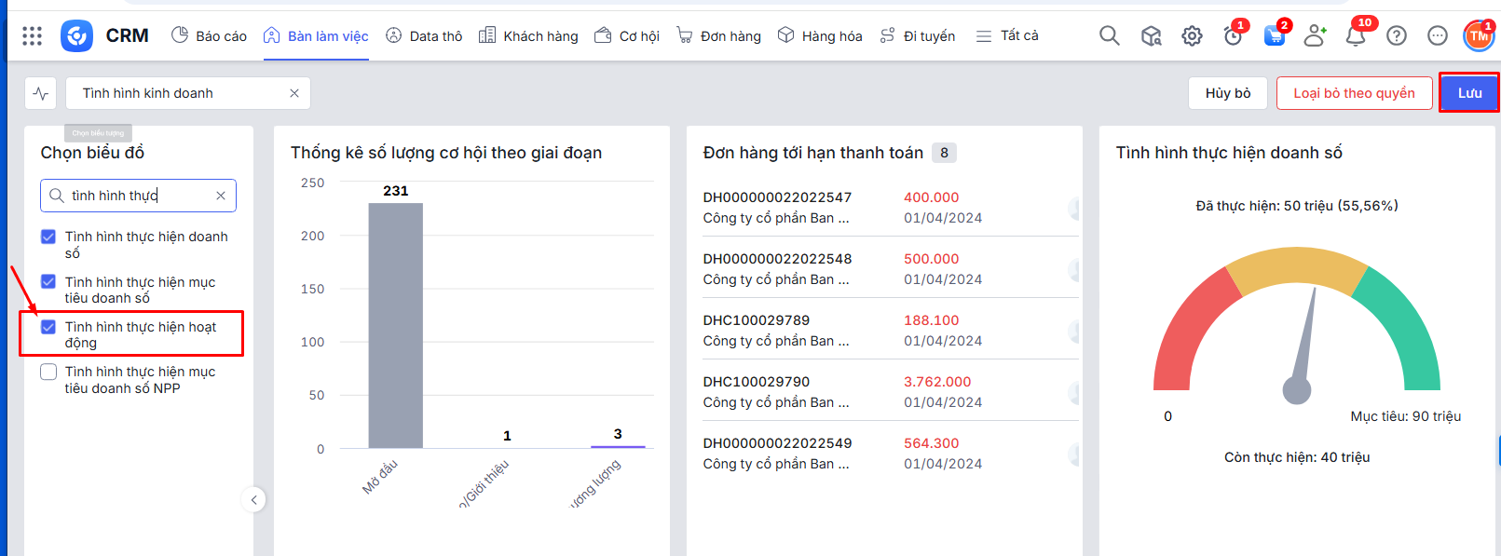Open the app launcher grid icon
This screenshot has height=556, width=1501.
click(x=32, y=35)
